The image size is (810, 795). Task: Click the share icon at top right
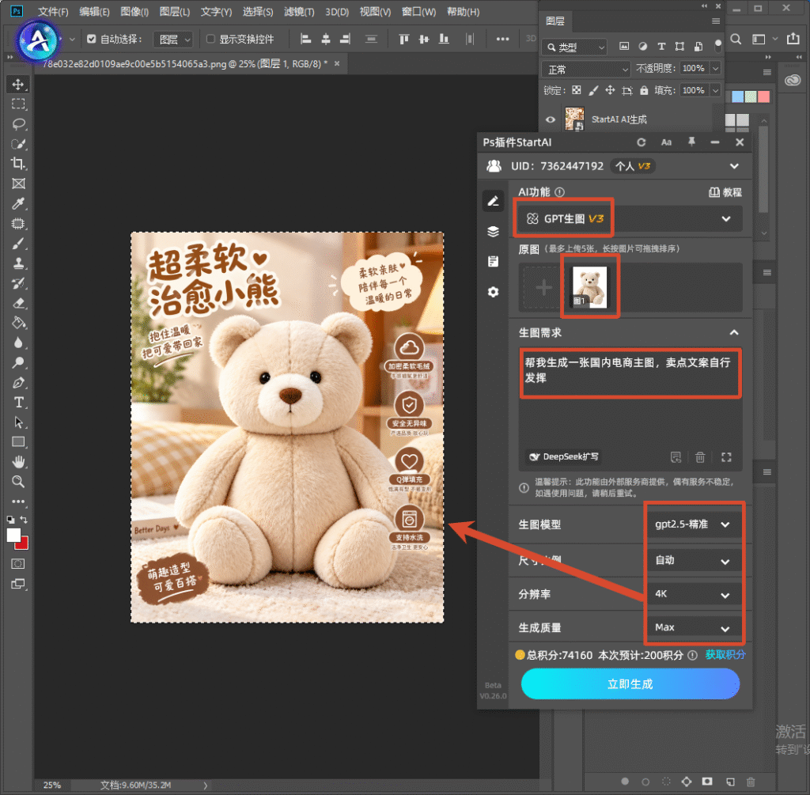793,39
